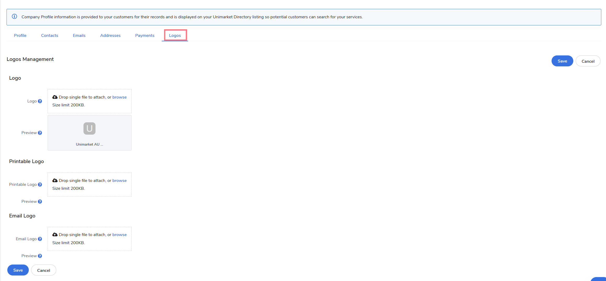606x281 pixels.
Task: Open help tooltip for Printable Logo field
Action: coord(40,185)
